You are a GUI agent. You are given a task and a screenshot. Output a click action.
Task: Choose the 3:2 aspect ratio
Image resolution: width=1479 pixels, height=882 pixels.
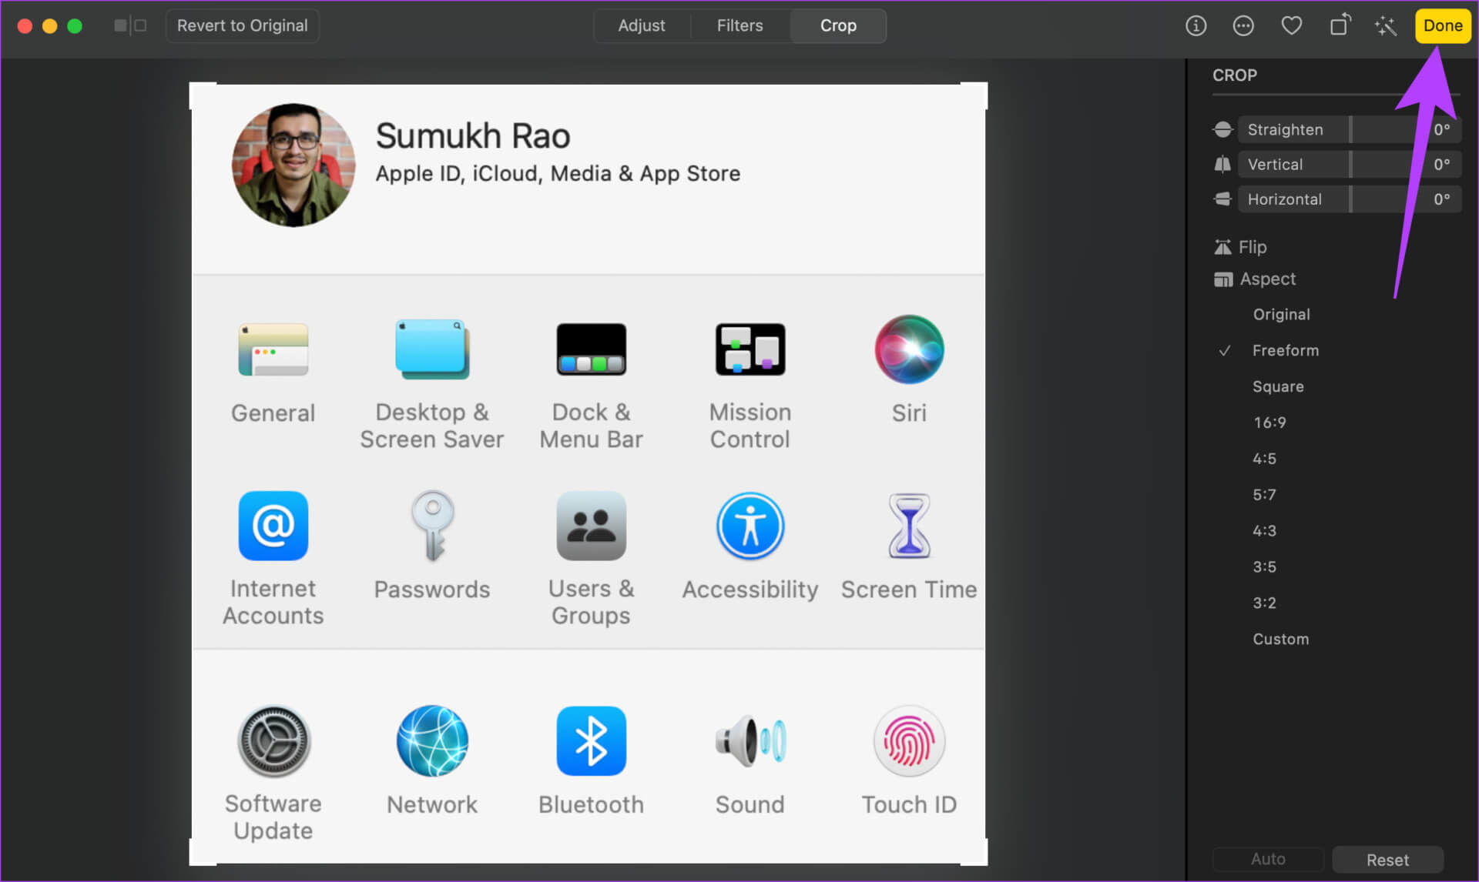1264,603
